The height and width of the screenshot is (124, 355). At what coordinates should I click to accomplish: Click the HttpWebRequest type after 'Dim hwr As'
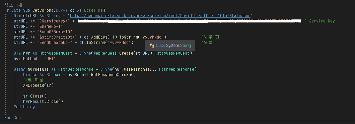56,53
